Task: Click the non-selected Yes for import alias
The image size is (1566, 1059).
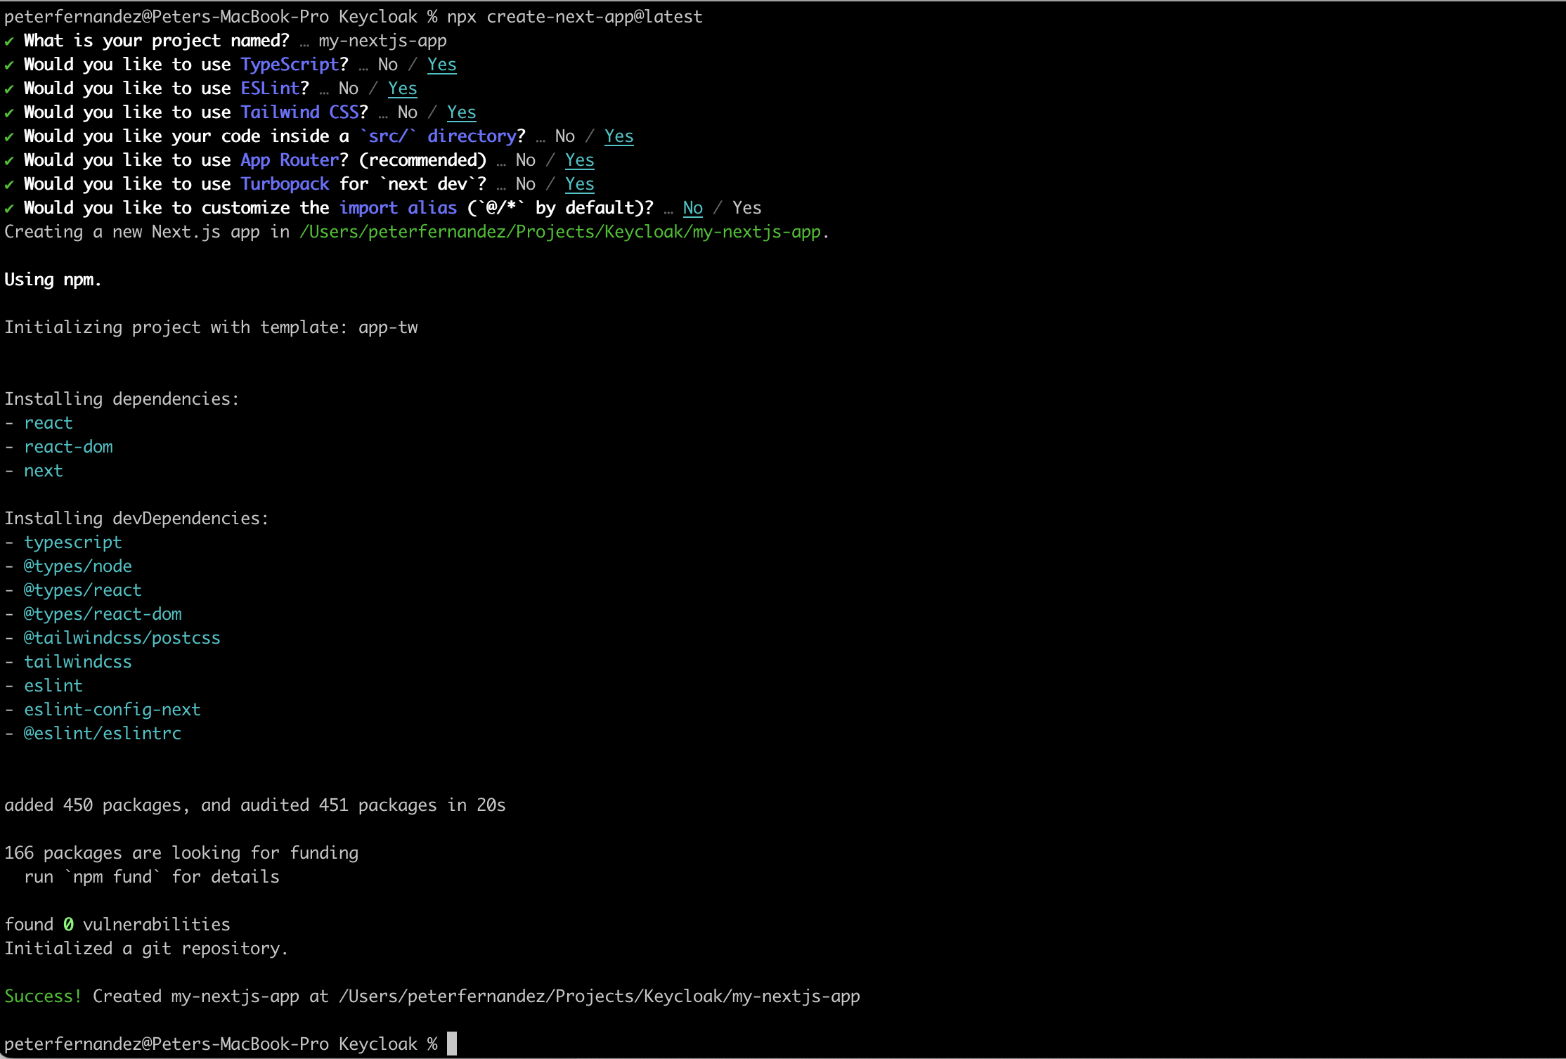Action: tap(746, 208)
